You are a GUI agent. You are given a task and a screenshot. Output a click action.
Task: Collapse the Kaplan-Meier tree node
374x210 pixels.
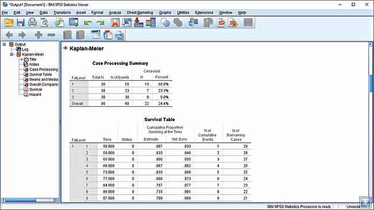point(12,55)
